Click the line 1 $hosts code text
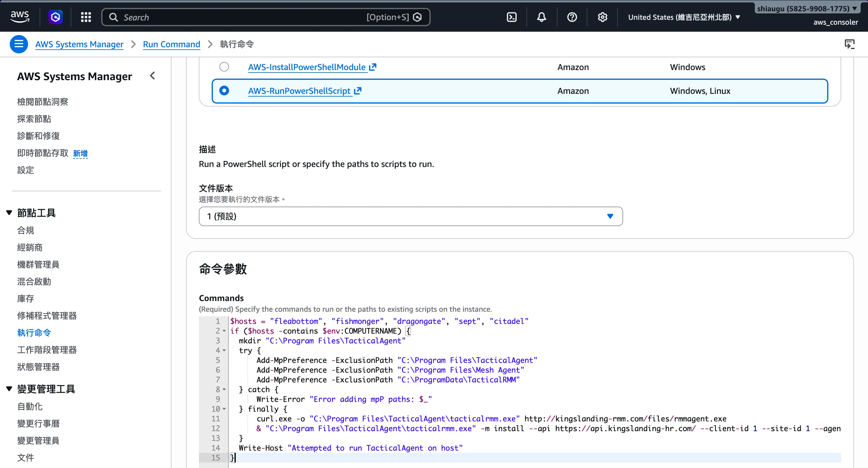The image size is (868, 468). 379,321
